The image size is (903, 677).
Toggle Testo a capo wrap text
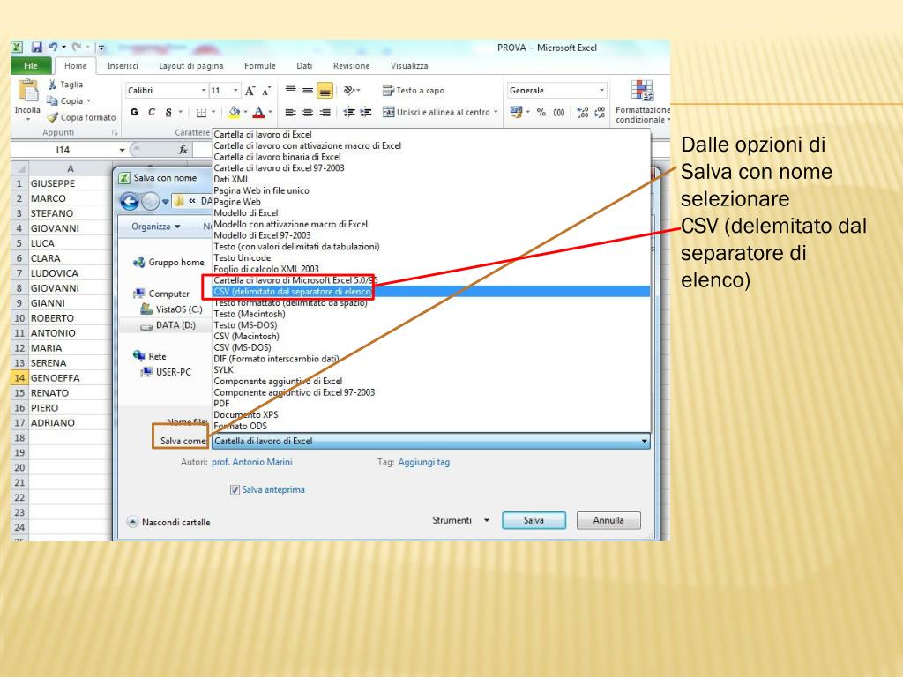tap(414, 91)
